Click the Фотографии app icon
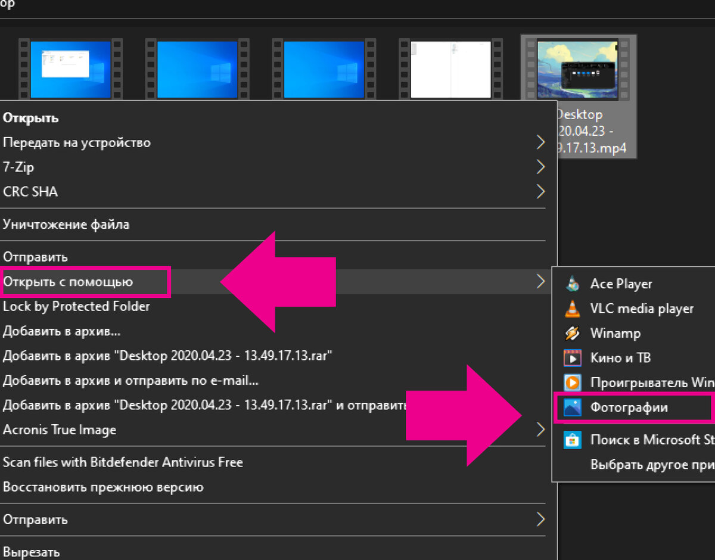Image resolution: width=715 pixels, height=560 pixels. pyautogui.click(x=572, y=408)
